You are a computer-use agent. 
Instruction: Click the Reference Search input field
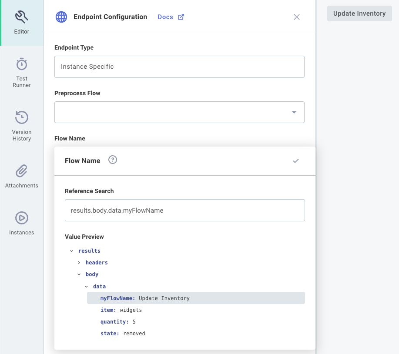tap(185, 210)
